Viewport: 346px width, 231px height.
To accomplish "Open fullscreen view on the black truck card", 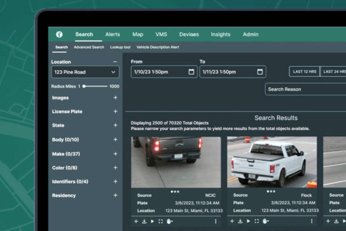I will (161, 221).
